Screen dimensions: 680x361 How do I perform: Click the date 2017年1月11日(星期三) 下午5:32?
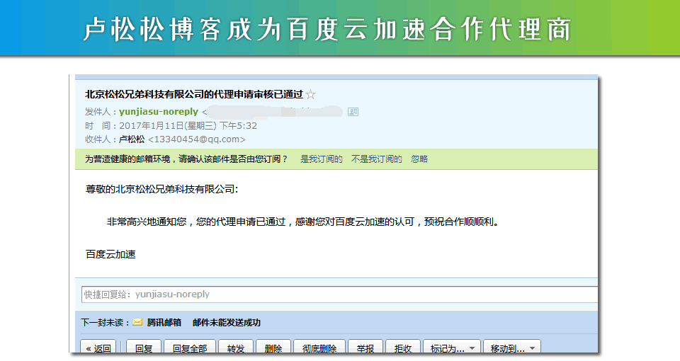click(188, 126)
